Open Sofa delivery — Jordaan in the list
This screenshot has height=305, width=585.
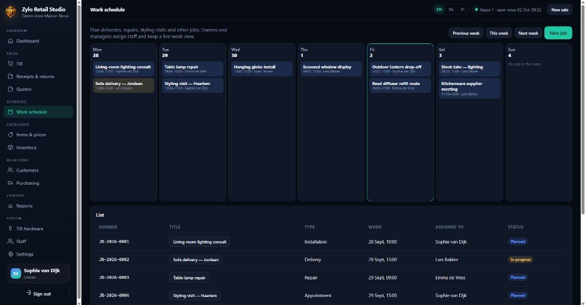click(x=196, y=259)
